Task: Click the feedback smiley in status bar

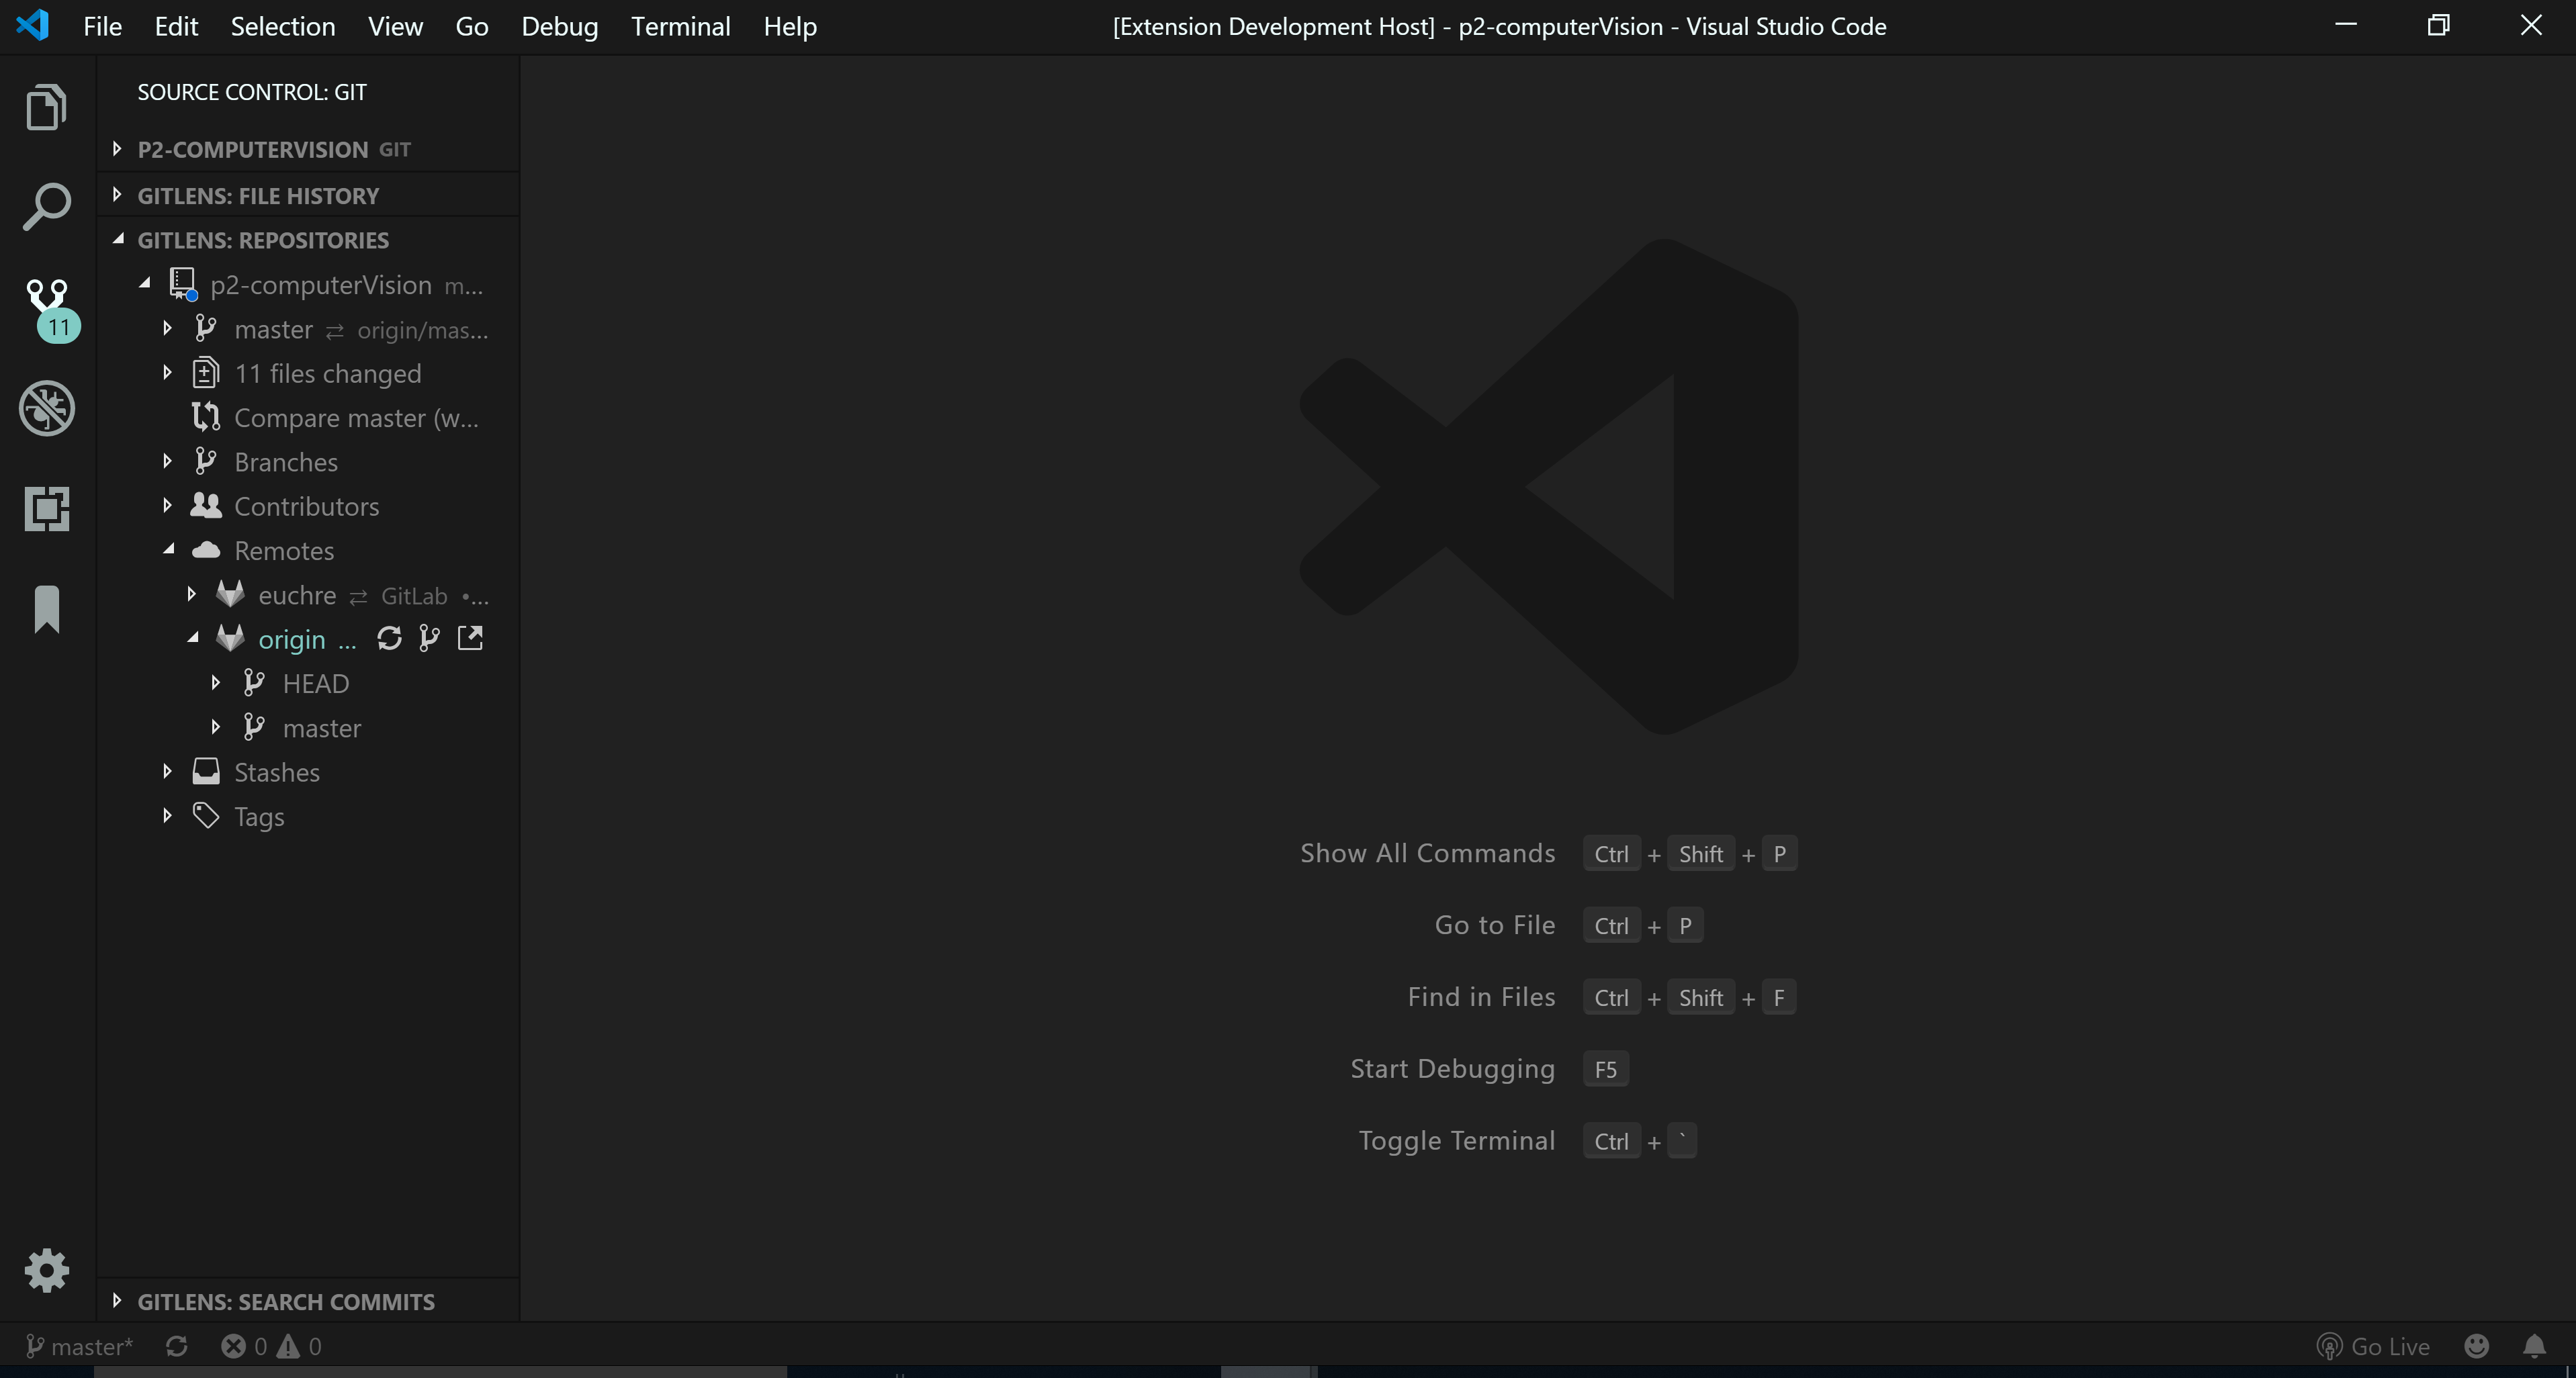Action: point(2476,1346)
